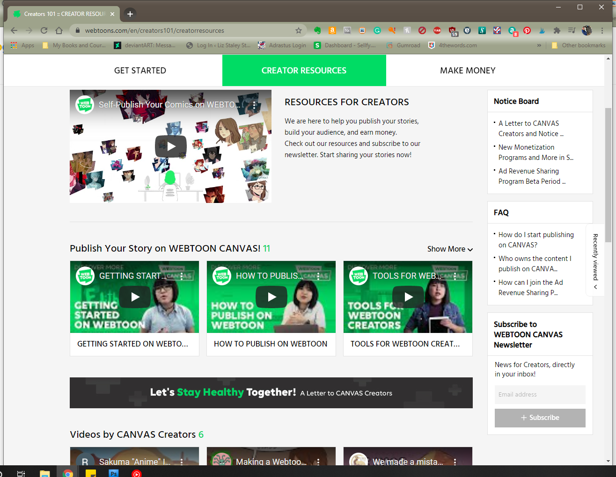Click the Pinterest extension icon
This screenshot has height=477, width=616.
(527, 30)
